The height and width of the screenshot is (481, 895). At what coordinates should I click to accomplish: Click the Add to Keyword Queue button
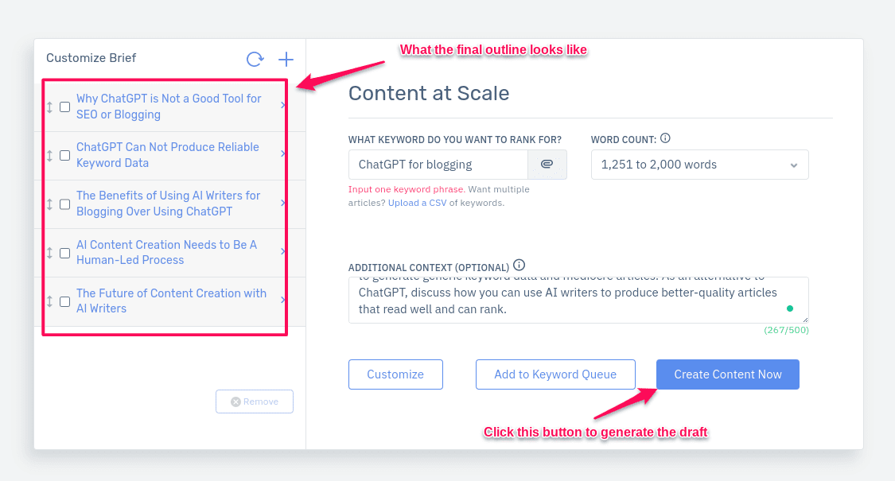(x=555, y=374)
